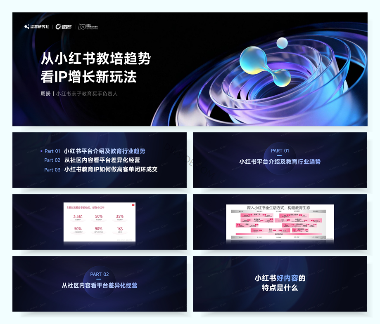The height and width of the screenshot is (324, 380).
Task: Click the 3.5亿 statistic figure
Action: click(x=78, y=216)
